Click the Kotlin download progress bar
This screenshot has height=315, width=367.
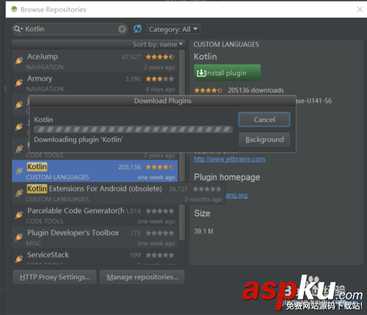point(133,129)
